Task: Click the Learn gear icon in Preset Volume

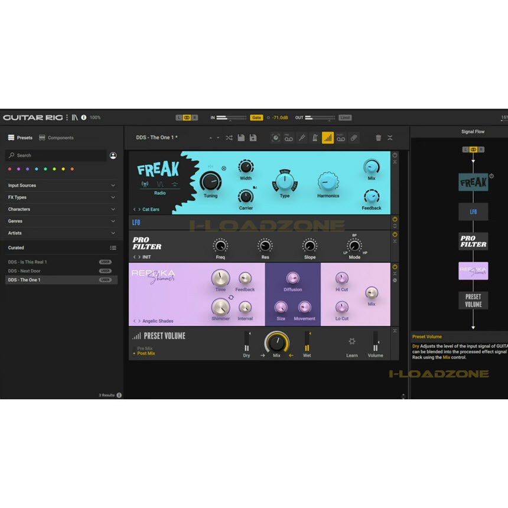Action: 352,341
